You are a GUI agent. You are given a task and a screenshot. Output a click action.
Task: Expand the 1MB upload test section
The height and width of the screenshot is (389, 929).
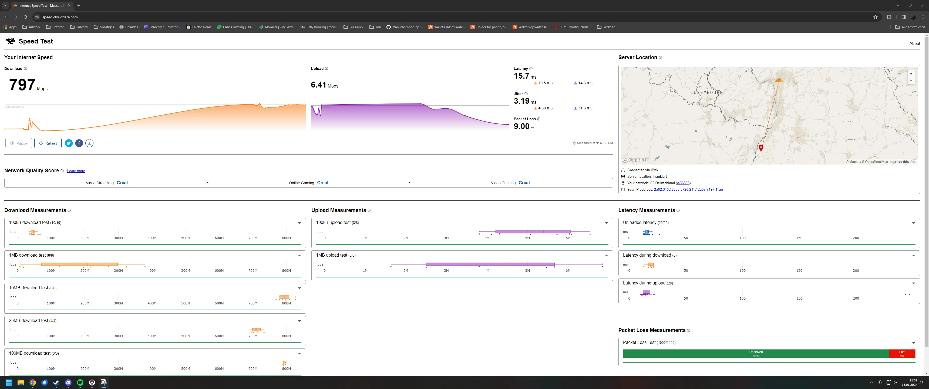point(606,256)
